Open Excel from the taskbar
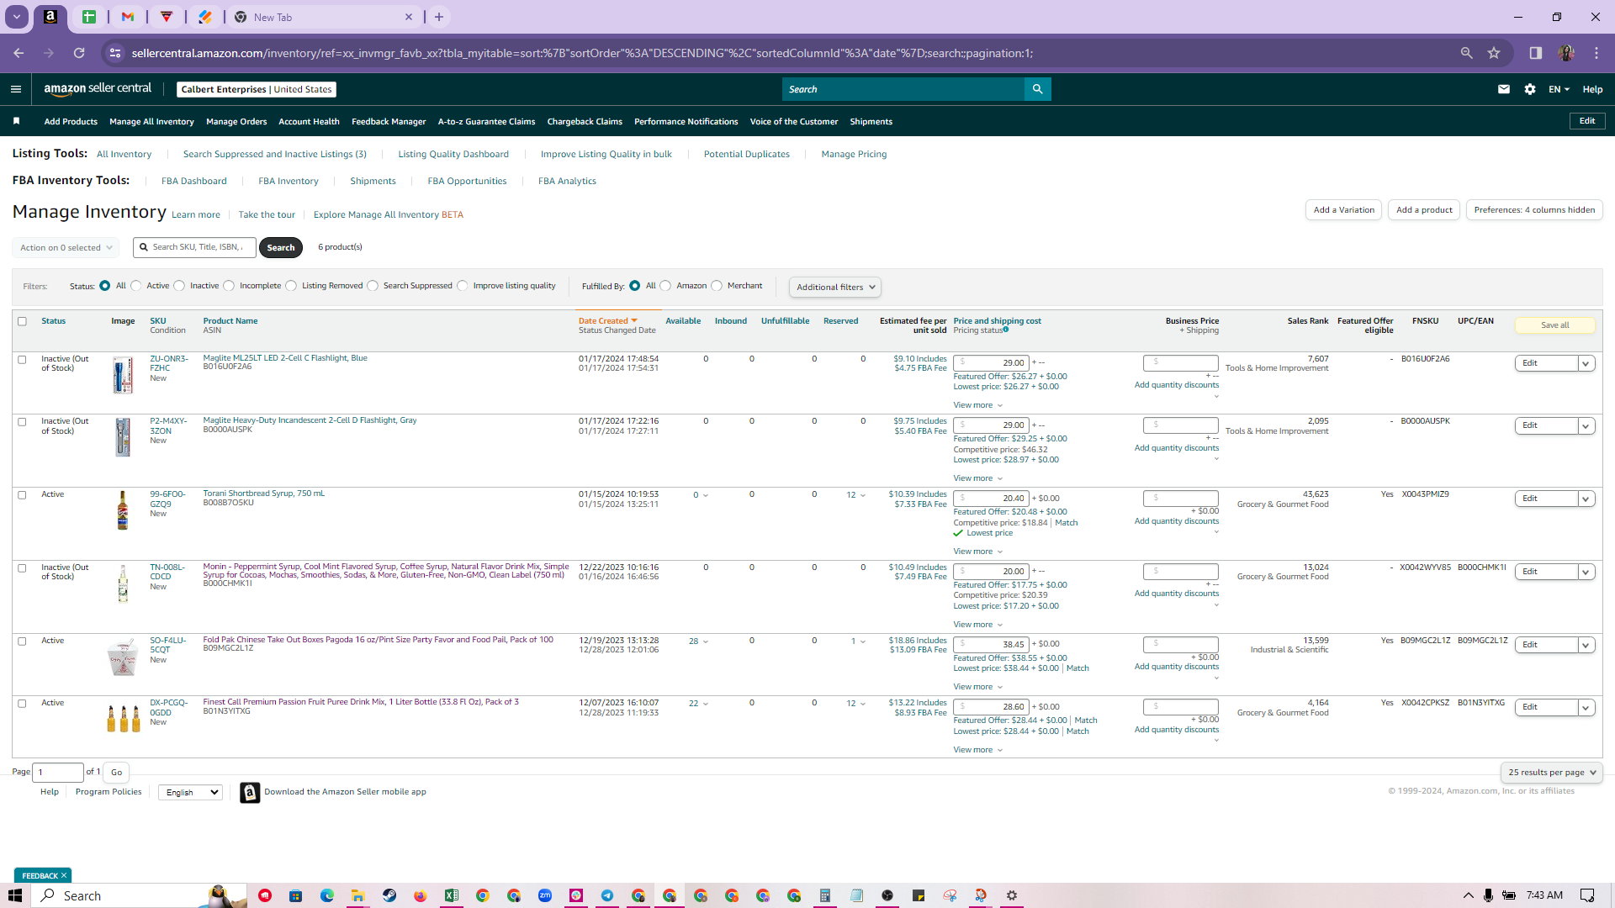The width and height of the screenshot is (1615, 908). pyautogui.click(x=452, y=895)
